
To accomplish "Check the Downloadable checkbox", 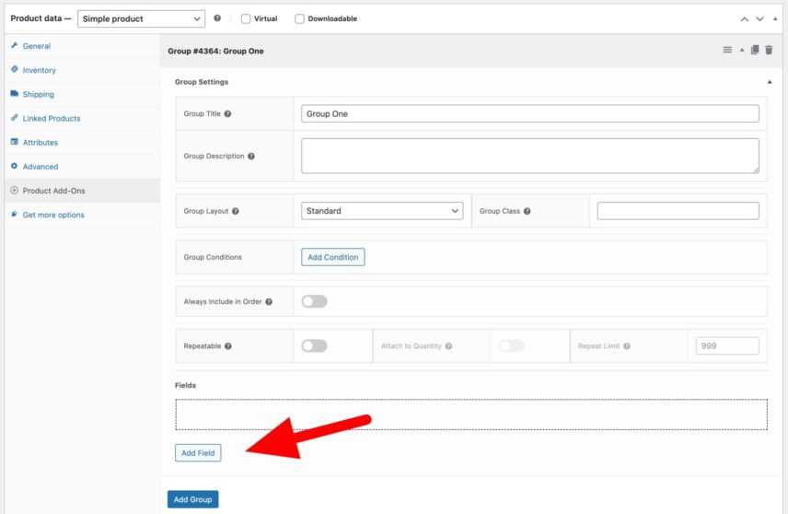I will [299, 18].
